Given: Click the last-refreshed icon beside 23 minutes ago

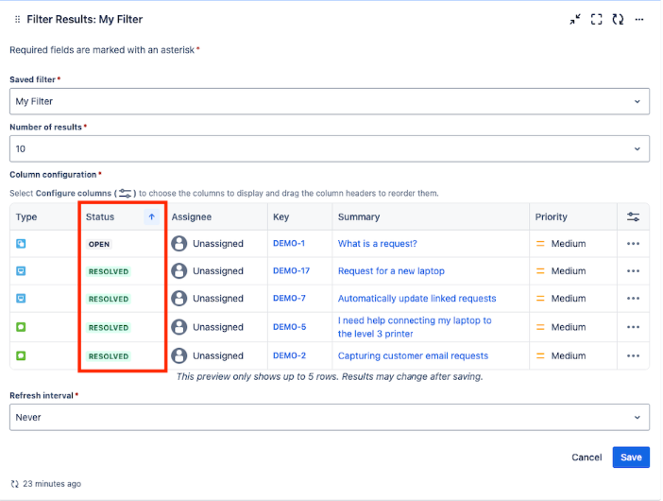Looking at the screenshot, I should tap(15, 484).
